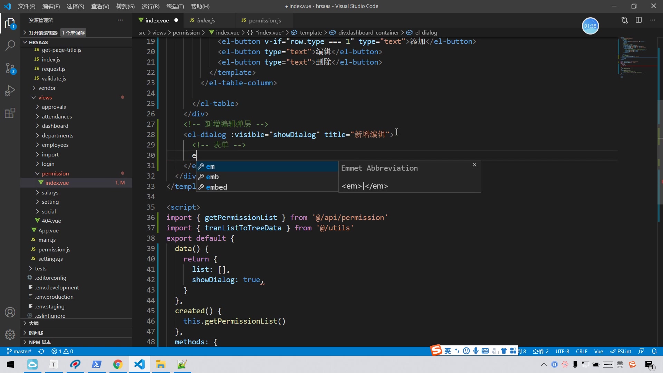Open editor more actions ellipsis
663x373 pixels.
(x=652, y=20)
